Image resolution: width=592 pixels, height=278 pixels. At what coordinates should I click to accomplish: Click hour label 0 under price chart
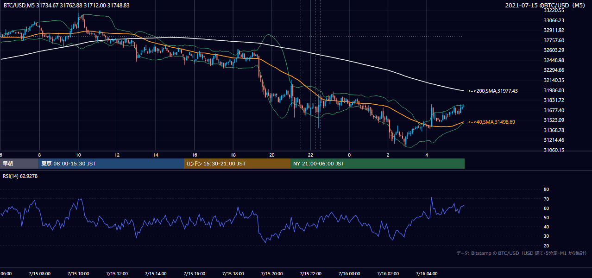tap(349, 155)
